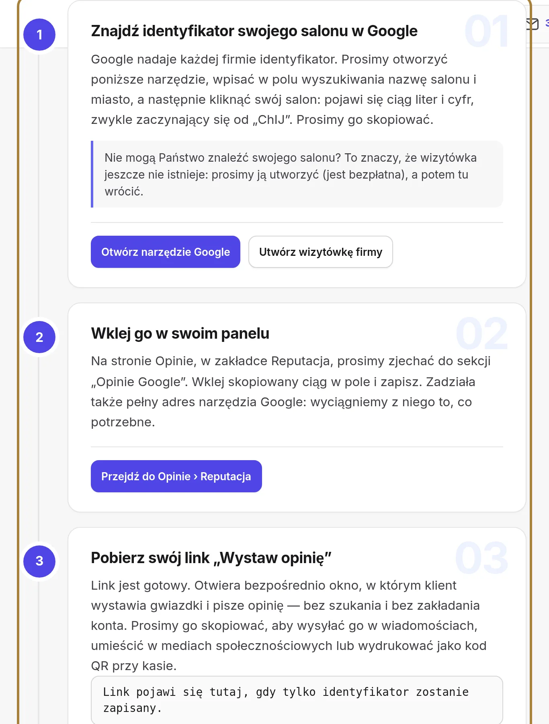Click heading Pobierz swój link „Wystaw opinię”
The image size is (549, 724).
tap(211, 558)
